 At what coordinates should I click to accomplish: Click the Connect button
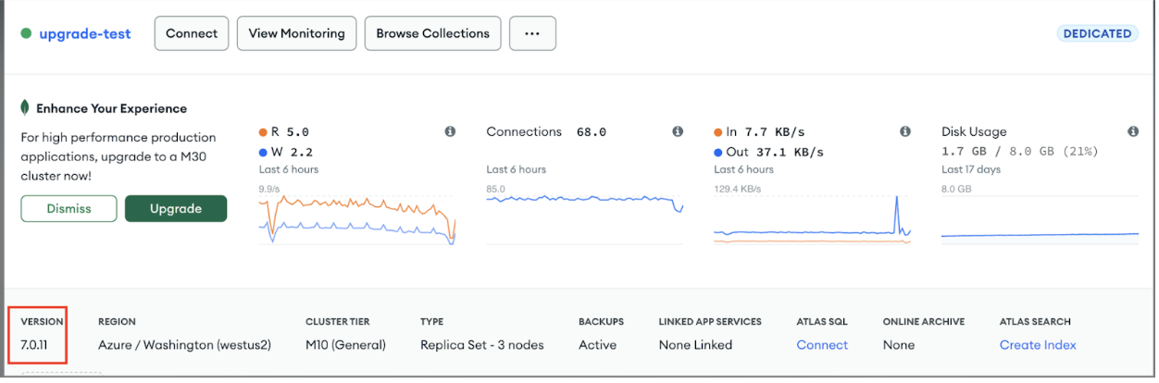click(x=192, y=33)
